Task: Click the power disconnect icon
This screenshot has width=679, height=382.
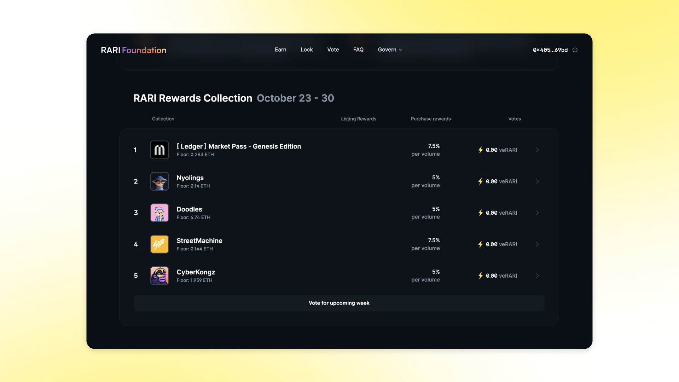Action: pos(575,50)
